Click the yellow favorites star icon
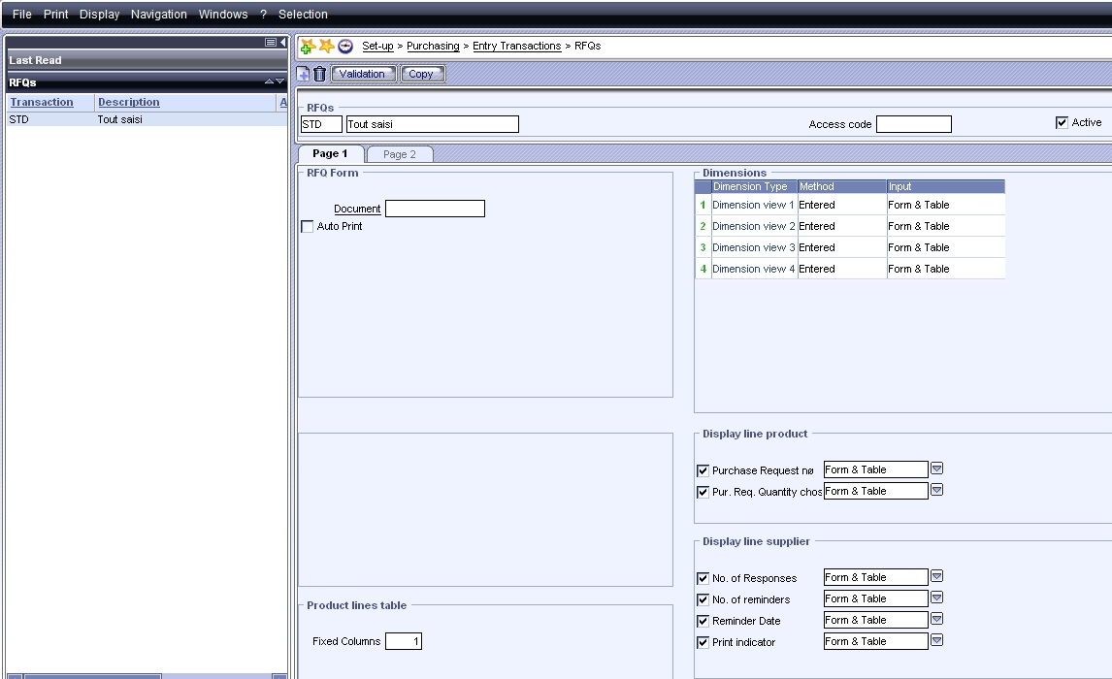Viewport: 1112px width, 679px height. (x=326, y=47)
